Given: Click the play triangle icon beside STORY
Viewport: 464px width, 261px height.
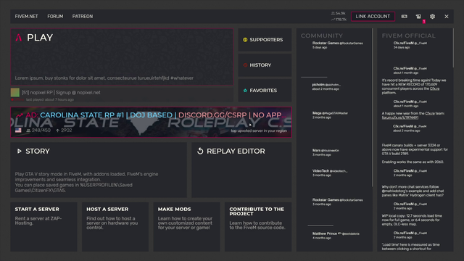Looking at the screenshot, I should [20, 152].
